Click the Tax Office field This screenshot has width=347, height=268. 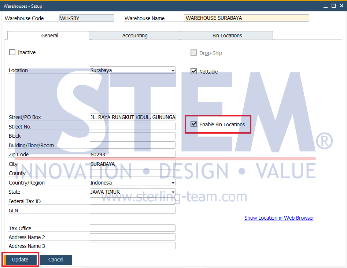[133, 228]
